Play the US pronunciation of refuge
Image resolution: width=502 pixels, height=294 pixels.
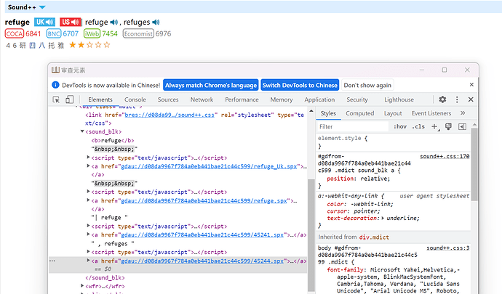[70, 22]
